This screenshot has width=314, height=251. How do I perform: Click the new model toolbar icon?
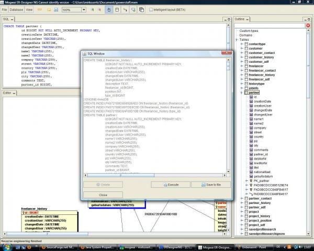40,9
